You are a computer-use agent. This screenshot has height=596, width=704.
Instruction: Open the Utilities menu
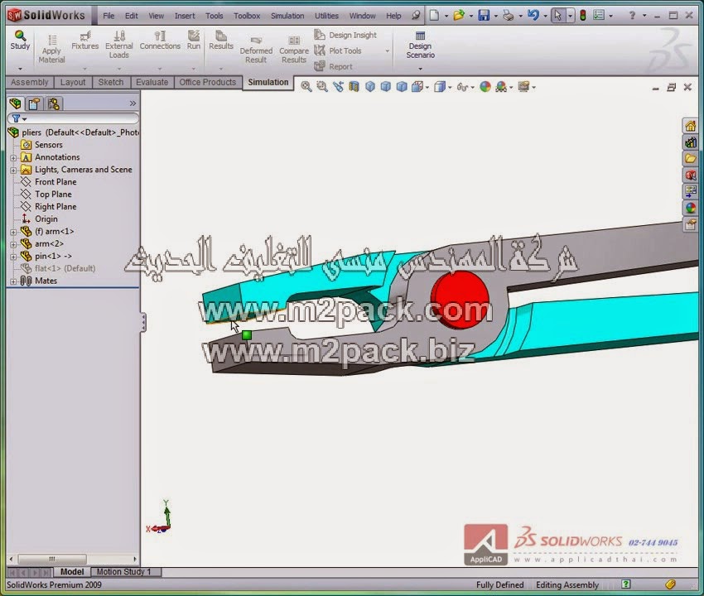pos(326,16)
